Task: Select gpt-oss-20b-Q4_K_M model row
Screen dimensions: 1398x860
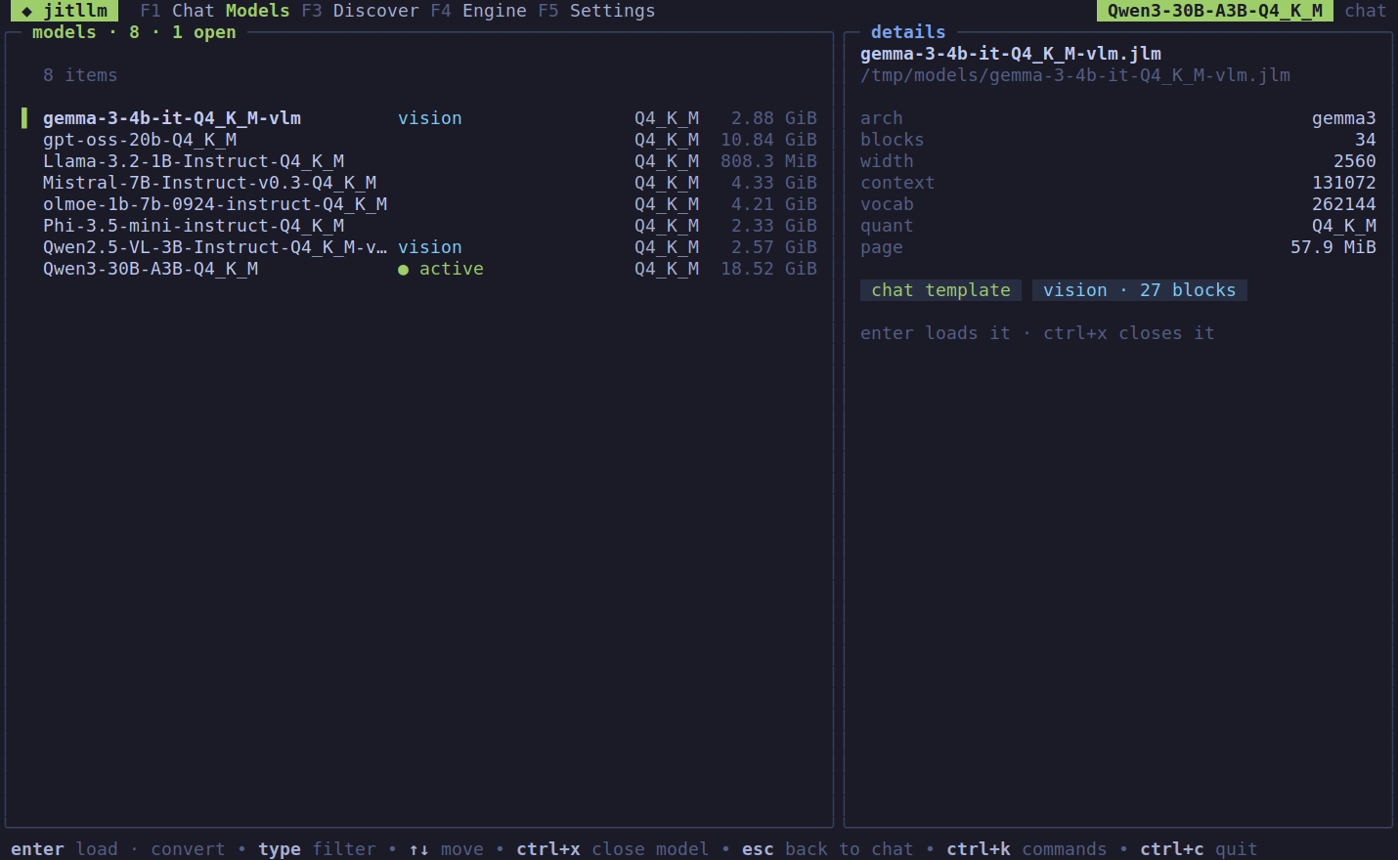Action: pyautogui.click(x=419, y=140)
